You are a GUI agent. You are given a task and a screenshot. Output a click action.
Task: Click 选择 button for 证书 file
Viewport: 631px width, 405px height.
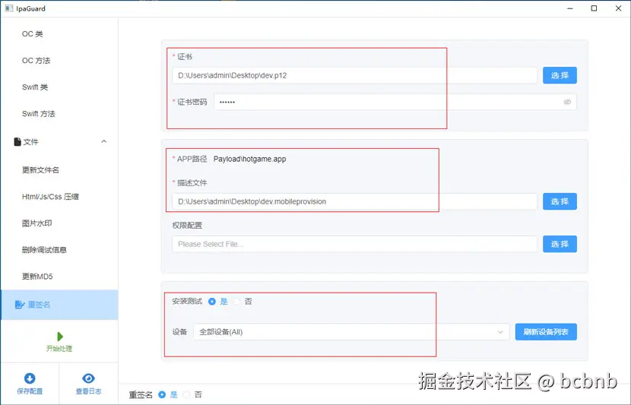(x=560, y=75)
